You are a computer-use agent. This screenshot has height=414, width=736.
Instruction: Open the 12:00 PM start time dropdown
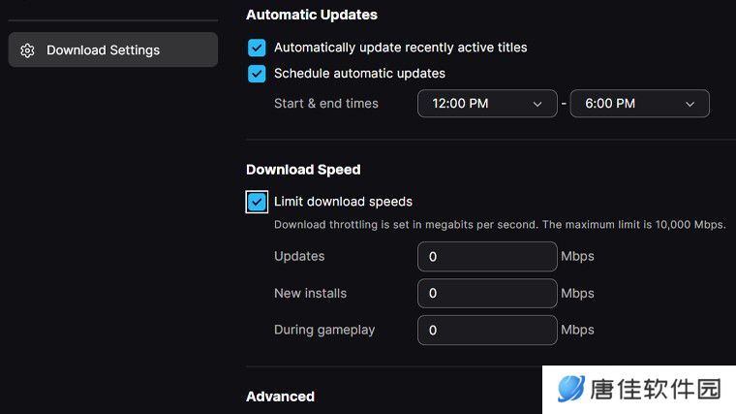click(487, 104)
